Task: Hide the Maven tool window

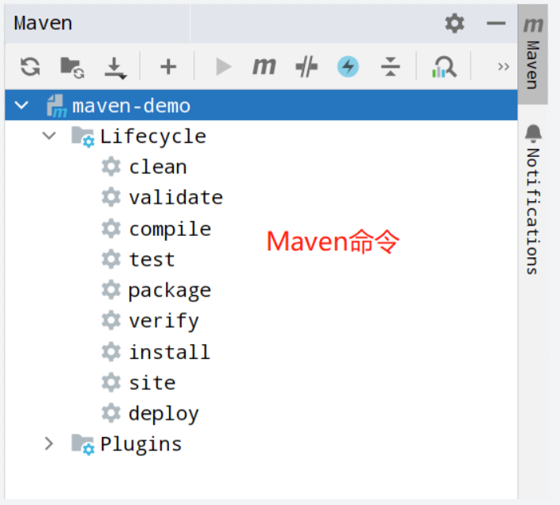Action: [x=496, y=24]
